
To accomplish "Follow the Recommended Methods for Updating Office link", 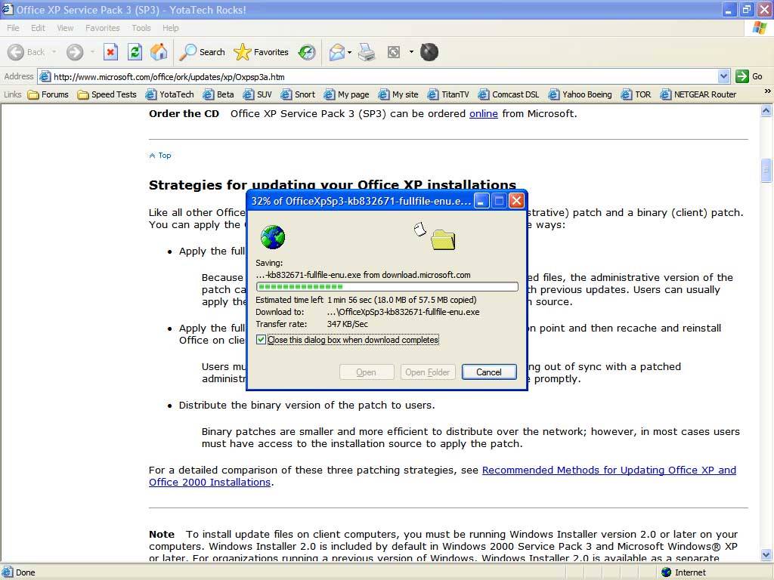I will (x=608, y=470).
